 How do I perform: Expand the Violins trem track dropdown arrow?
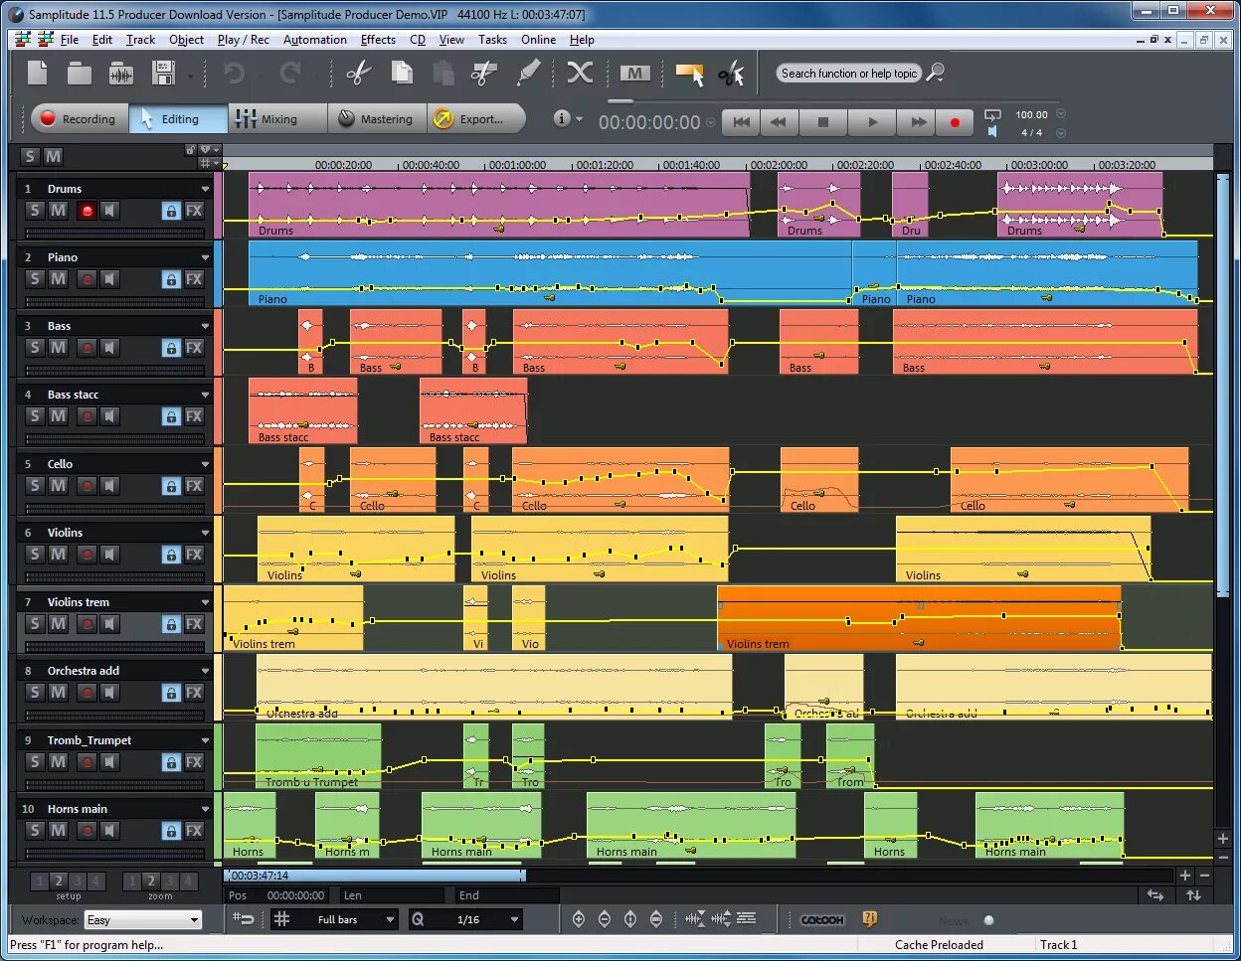click(x=205, y=602)
